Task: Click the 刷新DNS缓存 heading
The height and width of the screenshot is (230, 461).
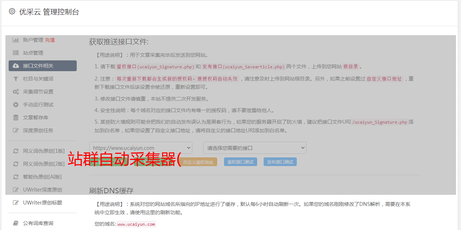Action: point(111,190)
